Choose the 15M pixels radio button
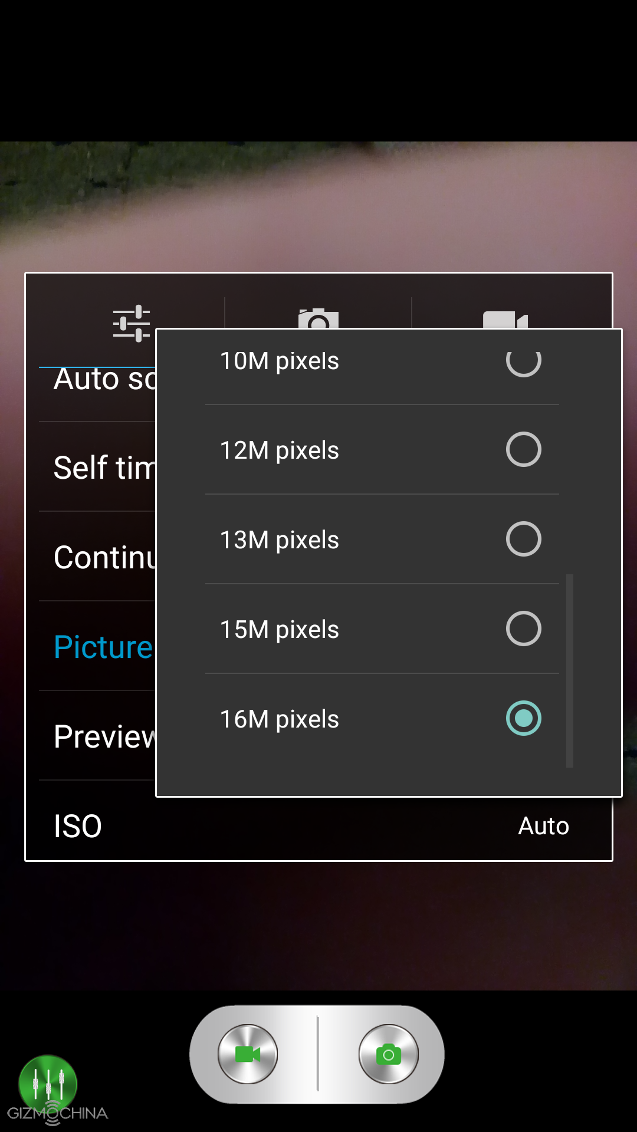This screenshot has height=1132, width=637. [524, 628]
